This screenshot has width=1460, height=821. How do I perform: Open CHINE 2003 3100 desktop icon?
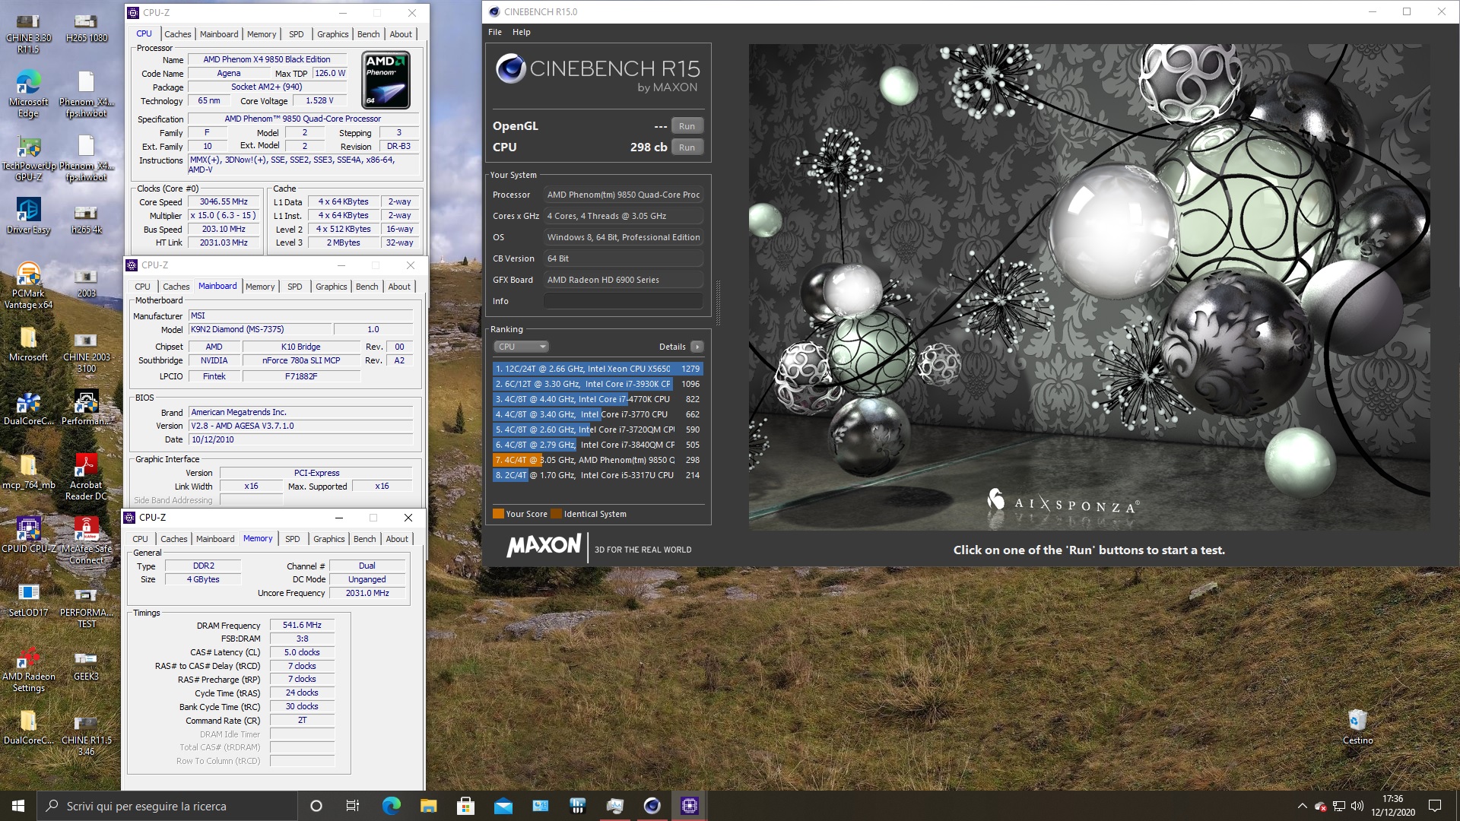tap(86, 350)
